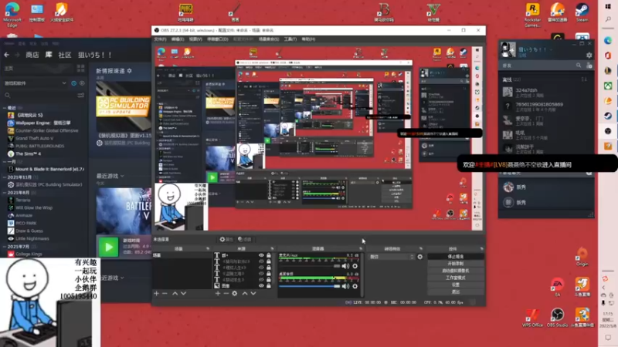The height and width of the screenshot is (347, 618).
Task: Mute the mic/Aux channel speaker icon
Action: (345, 266)
